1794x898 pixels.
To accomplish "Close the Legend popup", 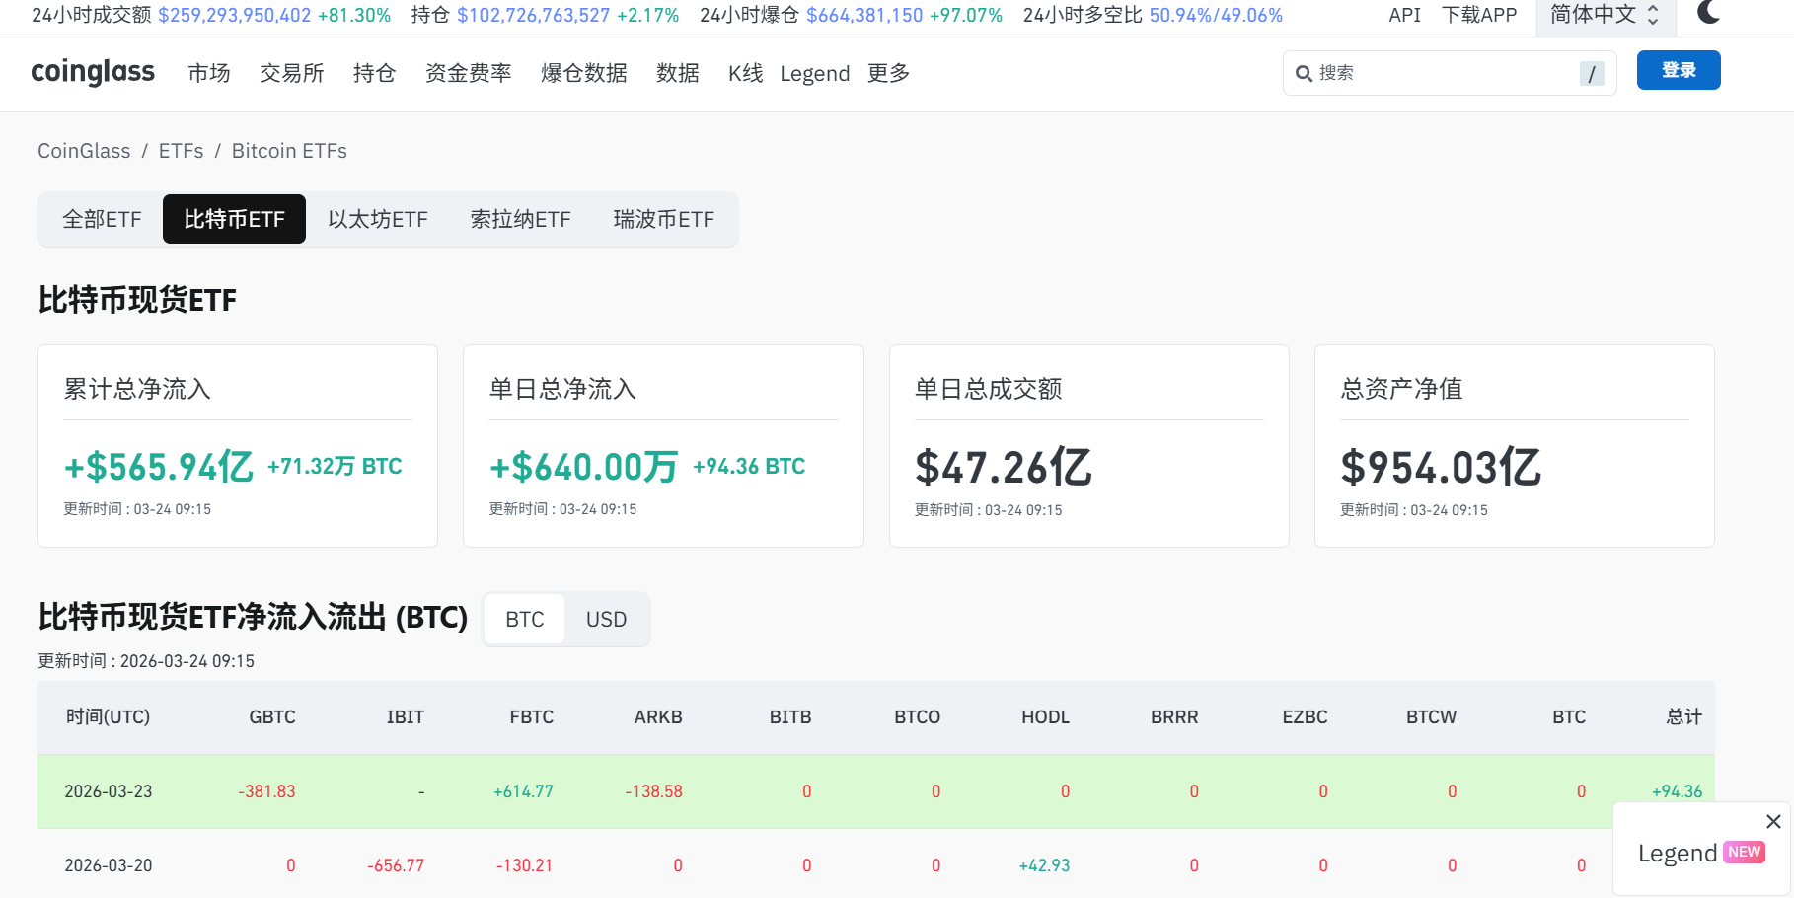I will pyautogui.click(x=1773, y=821).
